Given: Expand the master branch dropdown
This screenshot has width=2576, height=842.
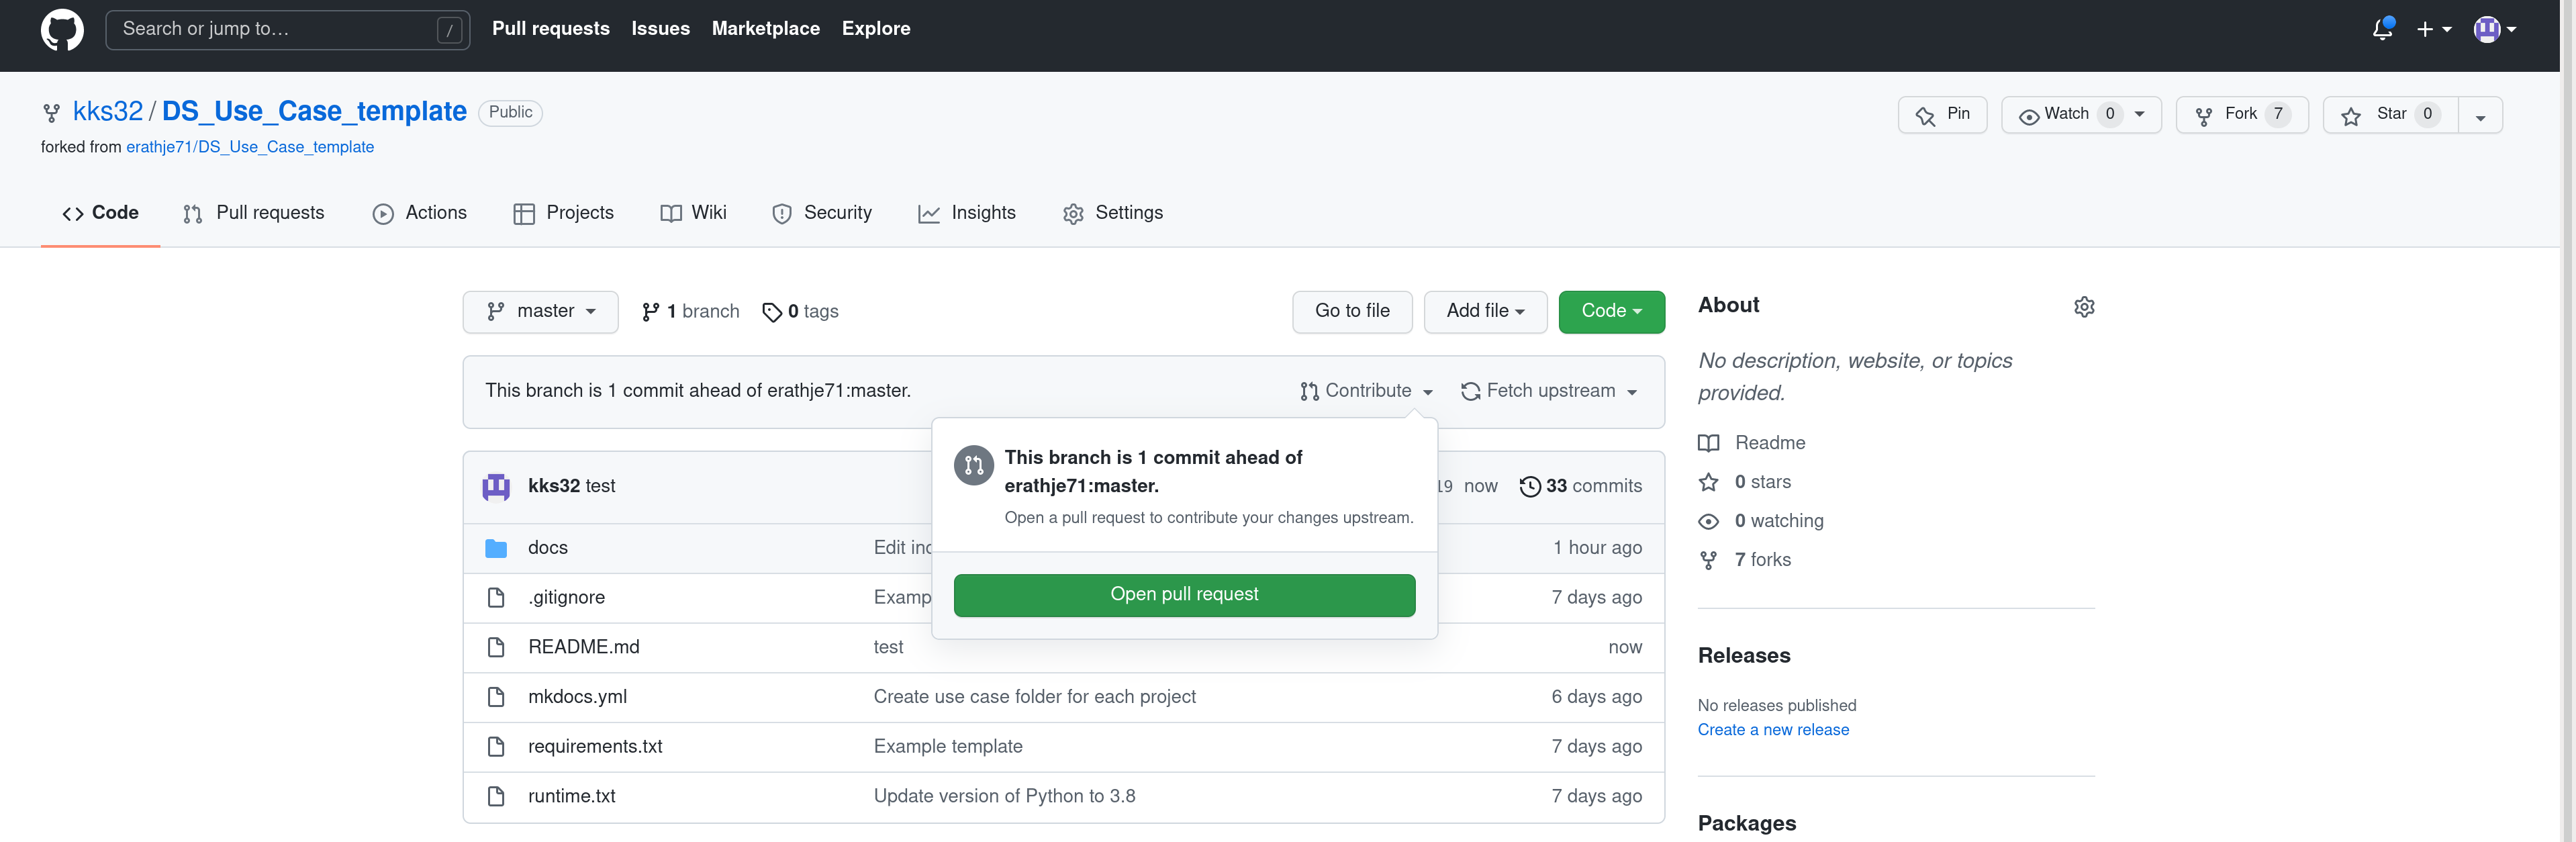Looking at the screenshot, I should [x=540, y=311].
